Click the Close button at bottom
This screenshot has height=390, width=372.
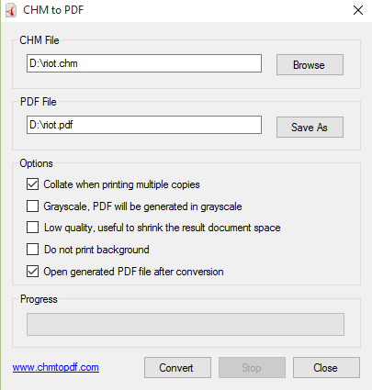tap(326, 367)
